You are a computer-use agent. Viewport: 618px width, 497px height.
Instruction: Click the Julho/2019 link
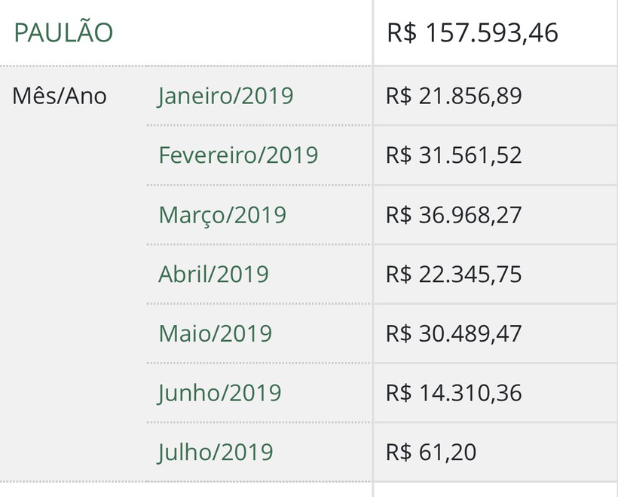coord(216,453)
